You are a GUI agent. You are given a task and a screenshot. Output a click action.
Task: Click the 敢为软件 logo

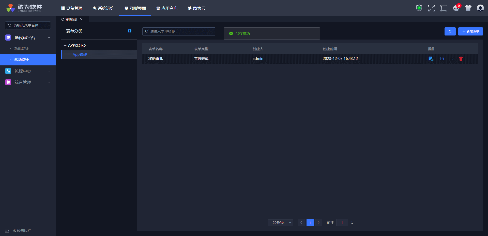[24, 8]
